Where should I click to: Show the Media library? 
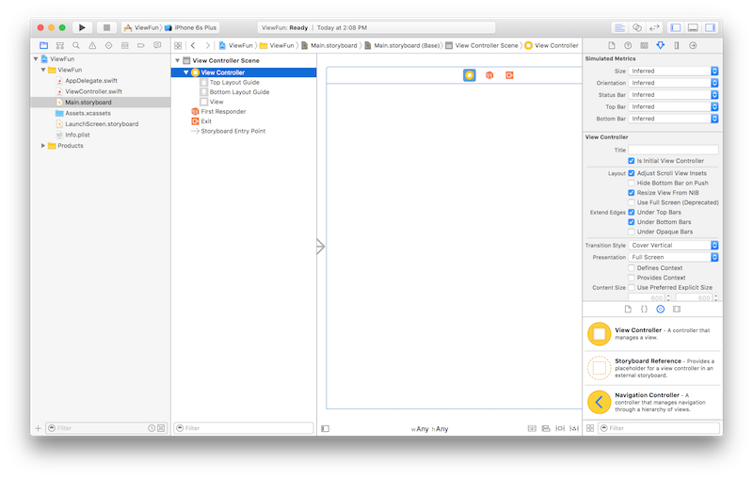click(x=677, y=310)
